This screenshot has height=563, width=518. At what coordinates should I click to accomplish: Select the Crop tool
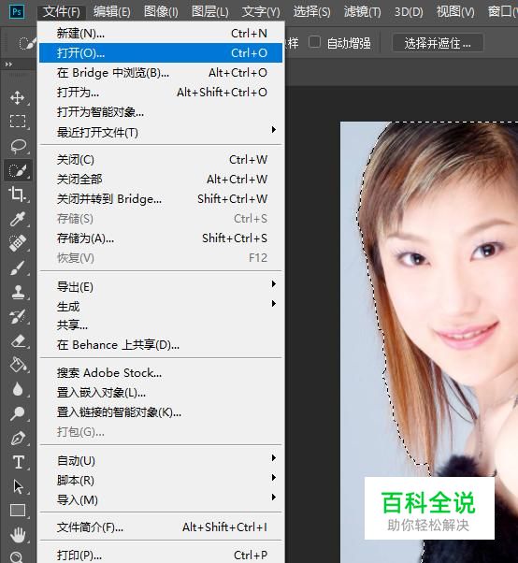17,195
